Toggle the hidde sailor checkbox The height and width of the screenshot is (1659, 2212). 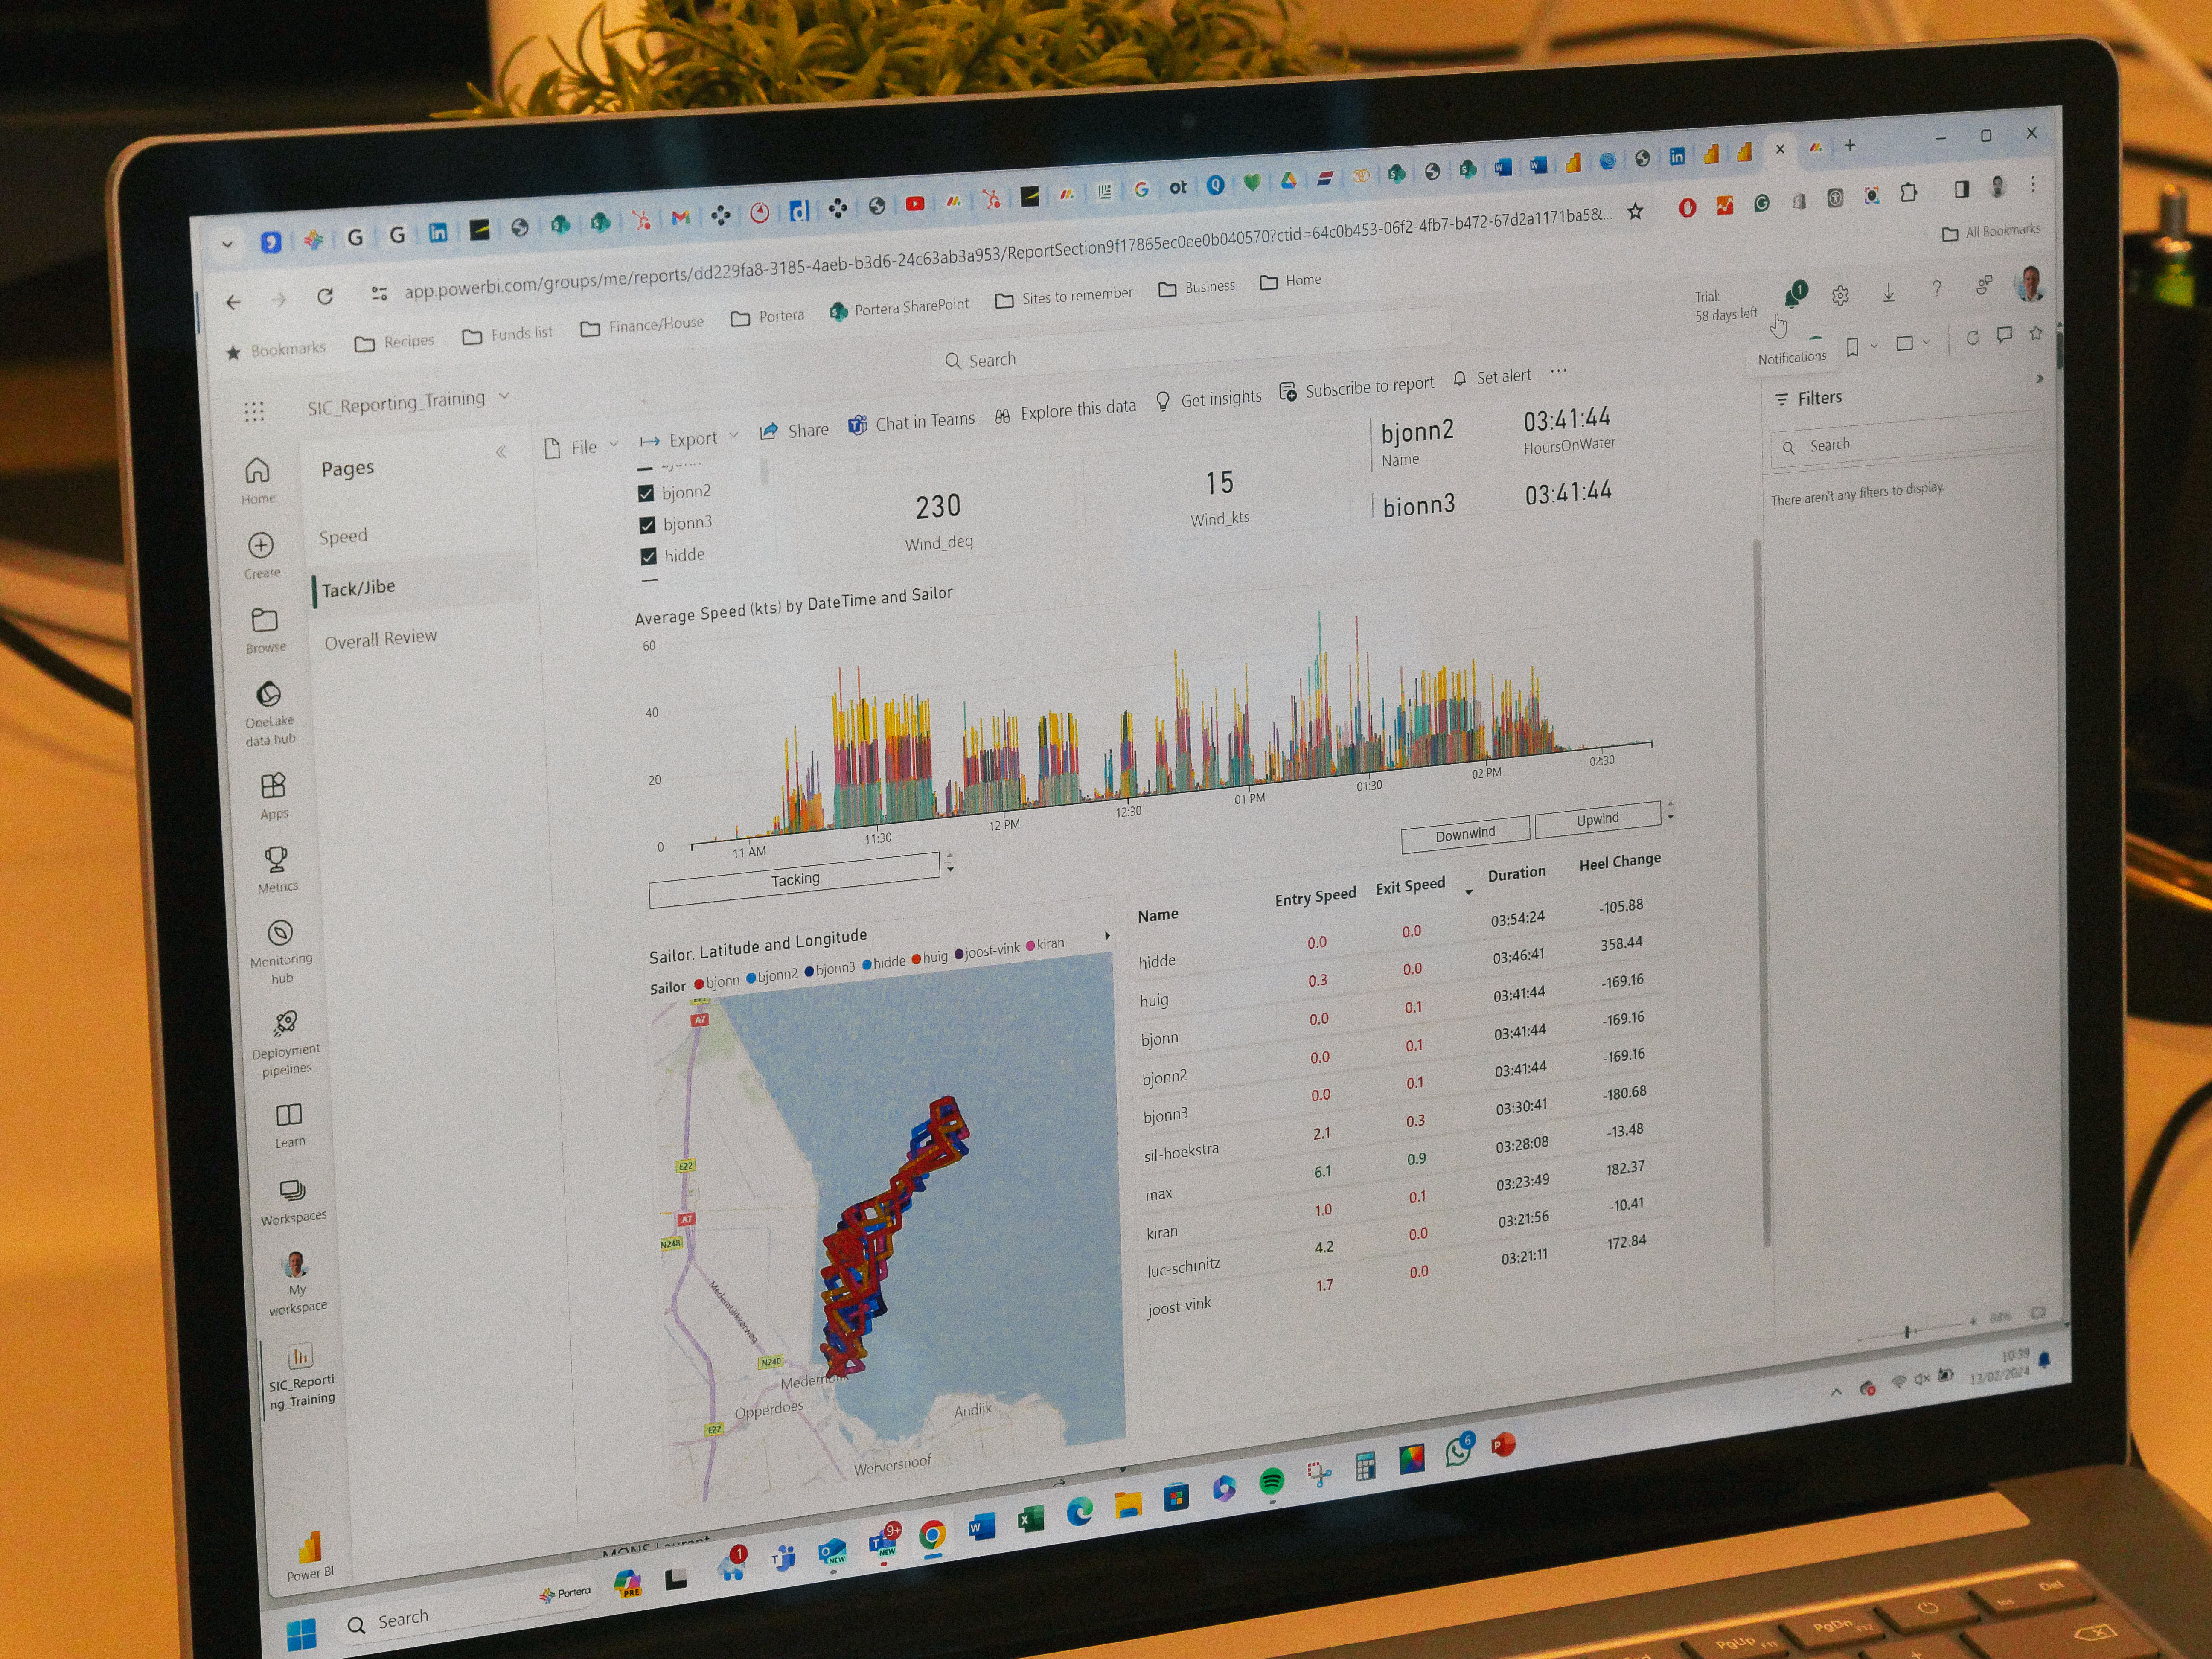point(648,557)
